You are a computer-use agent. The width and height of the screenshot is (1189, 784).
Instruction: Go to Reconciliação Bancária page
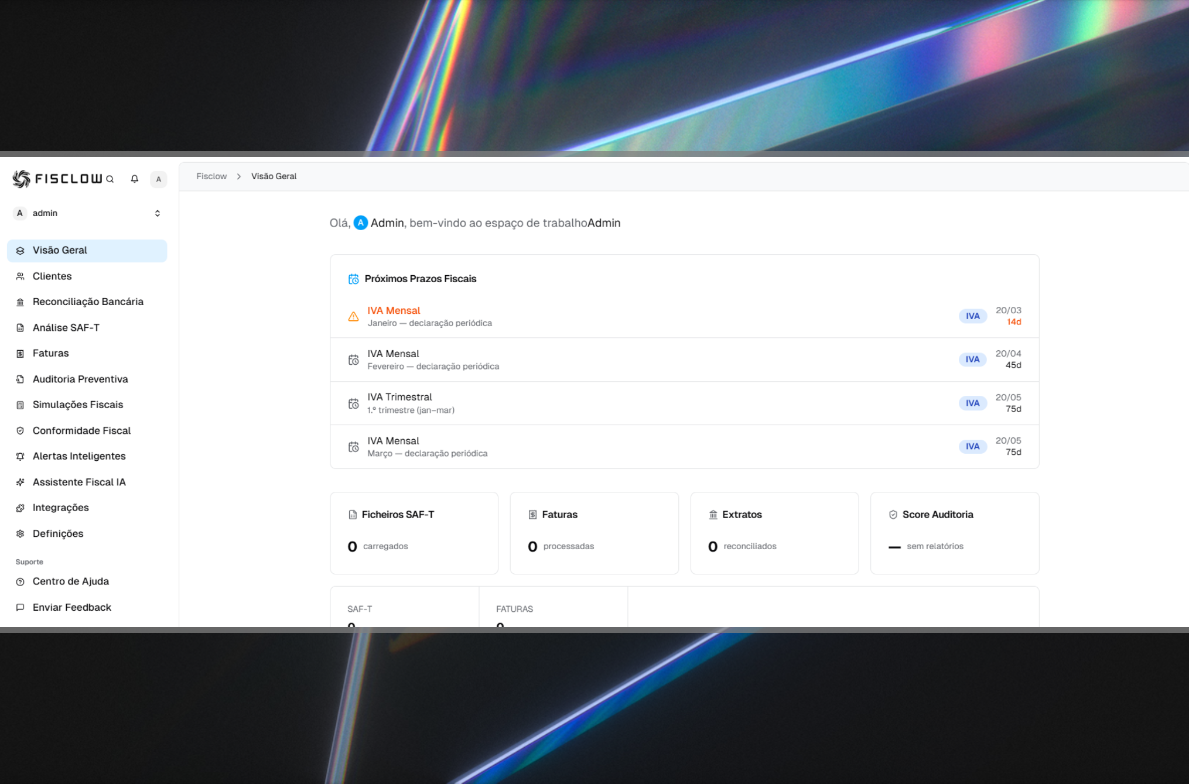tap(88, 302)
